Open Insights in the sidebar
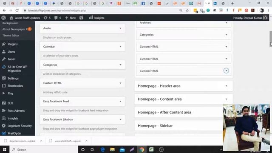Image resolution: width=272 pixels, height=153 pixels. click(x=13, y=118)
